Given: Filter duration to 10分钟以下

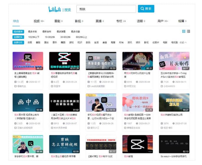Looking at the screenshot, I should (x=33, y=37).
